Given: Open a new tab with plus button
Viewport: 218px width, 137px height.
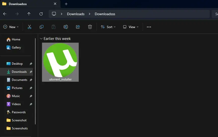Looking at the screenshot, I should click(66, 4).
